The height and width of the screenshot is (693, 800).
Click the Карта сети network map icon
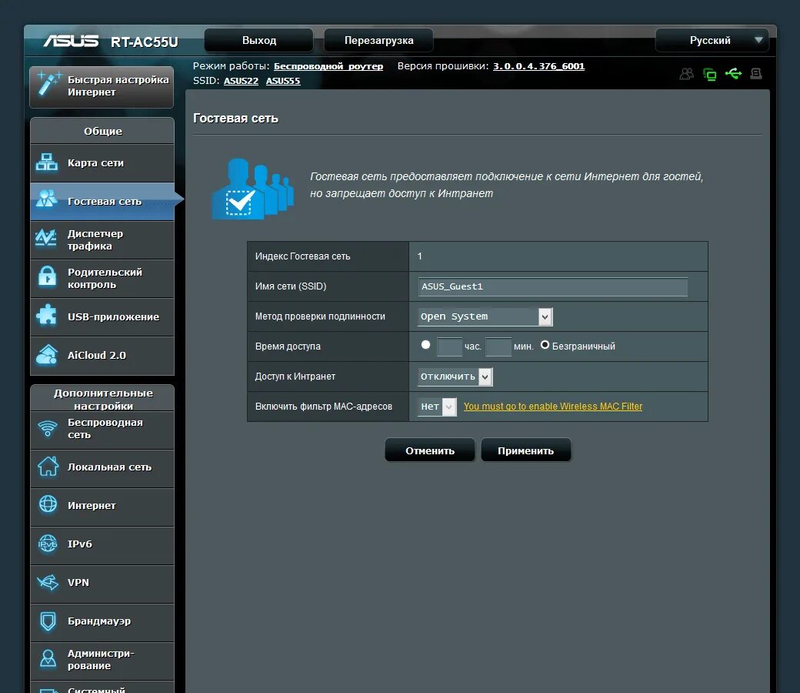click(x=47, y=162)
